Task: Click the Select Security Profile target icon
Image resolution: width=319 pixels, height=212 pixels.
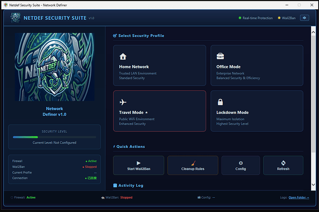Action: tap(115, 35)
